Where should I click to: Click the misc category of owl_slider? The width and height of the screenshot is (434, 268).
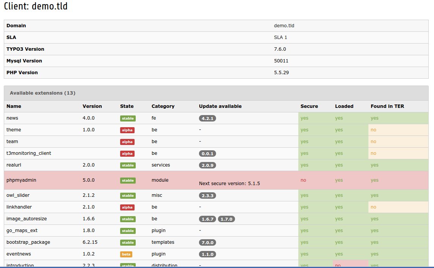[157, 195]
